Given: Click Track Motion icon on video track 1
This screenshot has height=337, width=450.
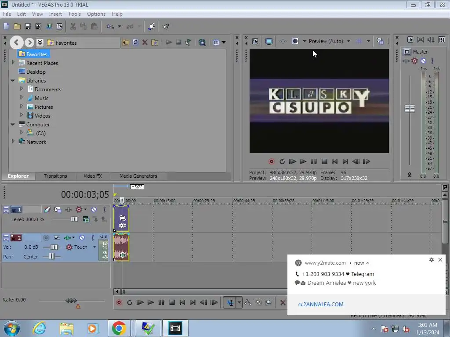Looking at the screenshot, I should tap(58, 210).
